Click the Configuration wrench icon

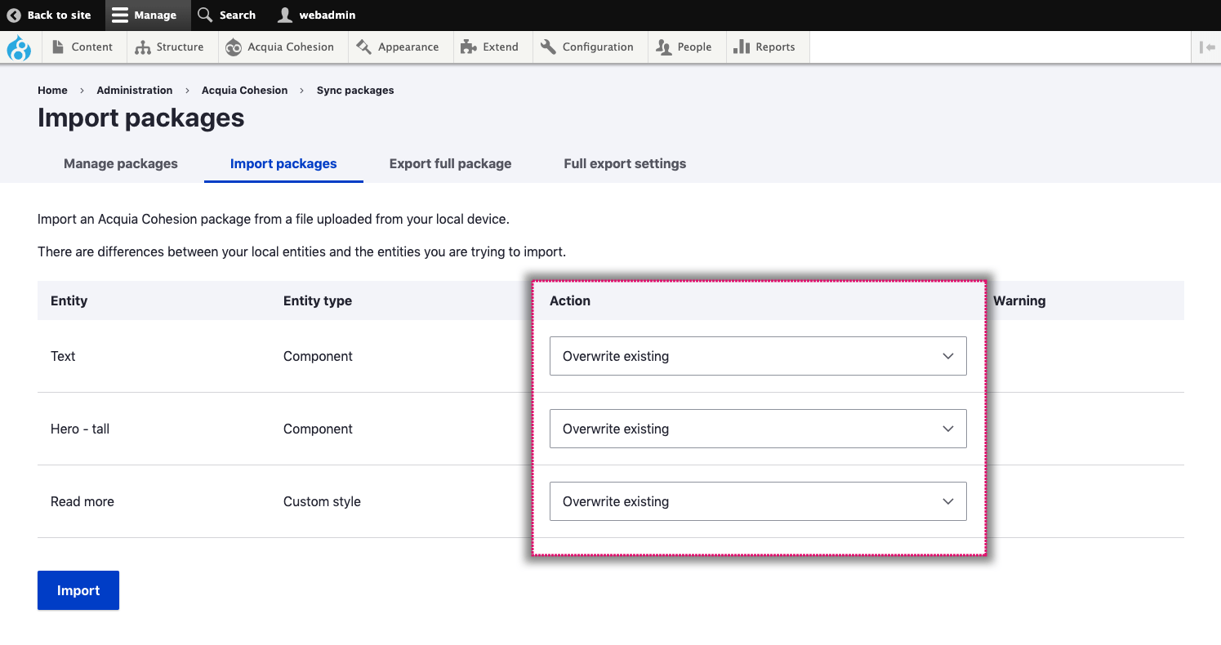click(x=548, y=47)
